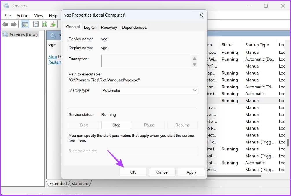Click the Stop link in Services panel

[x=52, y=57]
